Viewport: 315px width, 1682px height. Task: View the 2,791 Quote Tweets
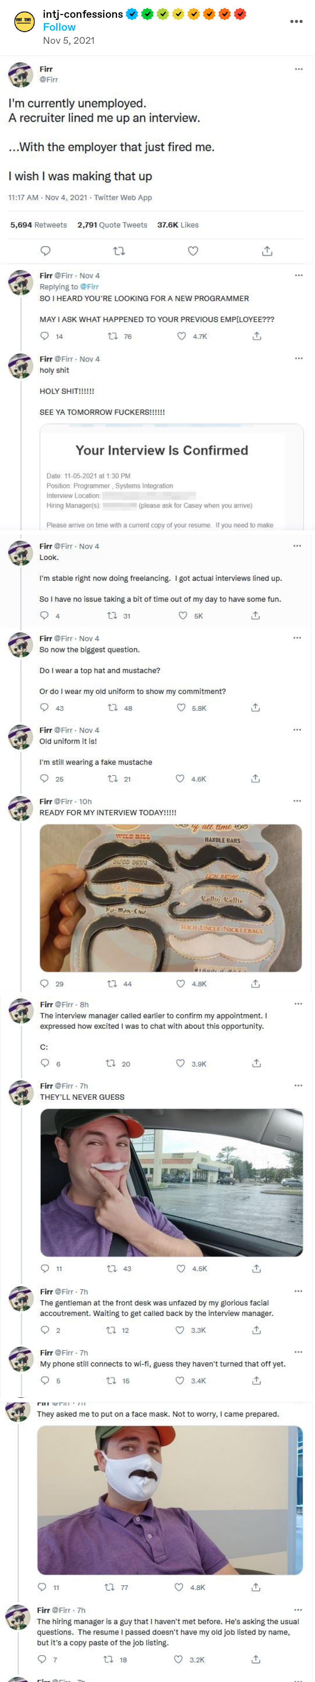click(x=112, y=225)
